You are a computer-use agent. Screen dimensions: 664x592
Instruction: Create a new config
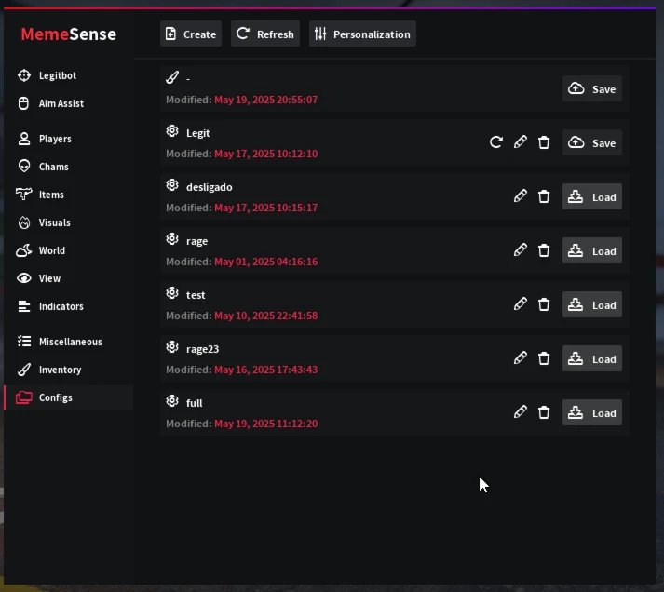click(191, 34)
